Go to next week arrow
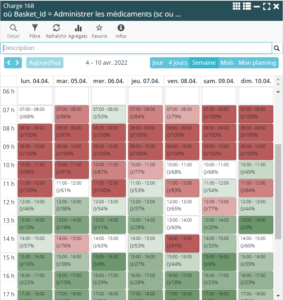The height and width of the screenshot is (300, 283). pyautogui.click(x=17, y=63)
